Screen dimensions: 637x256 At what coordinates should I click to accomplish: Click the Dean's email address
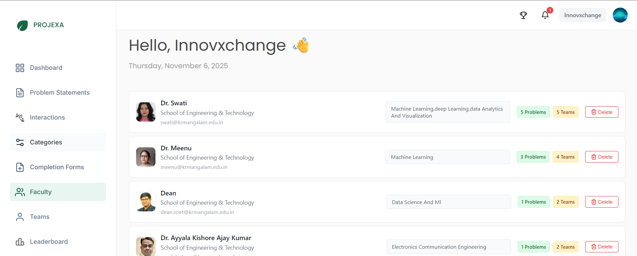197,212
